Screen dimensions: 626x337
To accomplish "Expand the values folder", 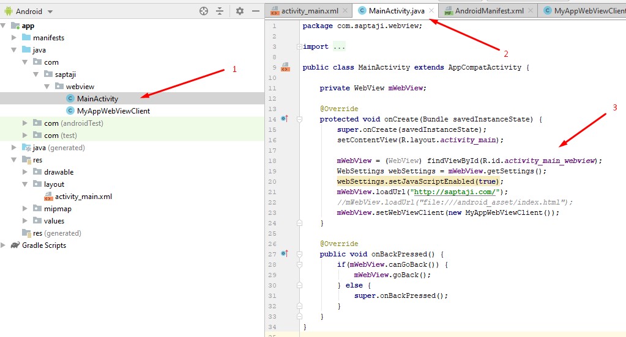I will [x=24, y=220].
